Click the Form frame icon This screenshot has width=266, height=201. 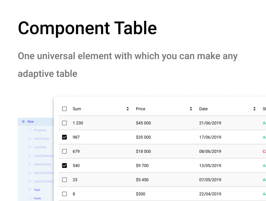coord(30,198)
